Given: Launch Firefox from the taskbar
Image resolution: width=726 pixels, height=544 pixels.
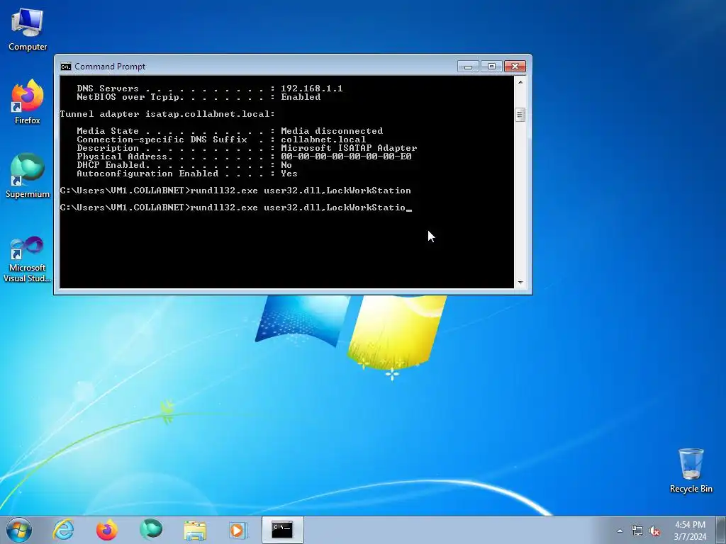Looking at the screenshot, I should coord(107,530).
